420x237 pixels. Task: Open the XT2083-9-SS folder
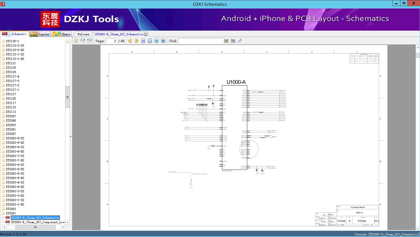click(x=15, y=138)
